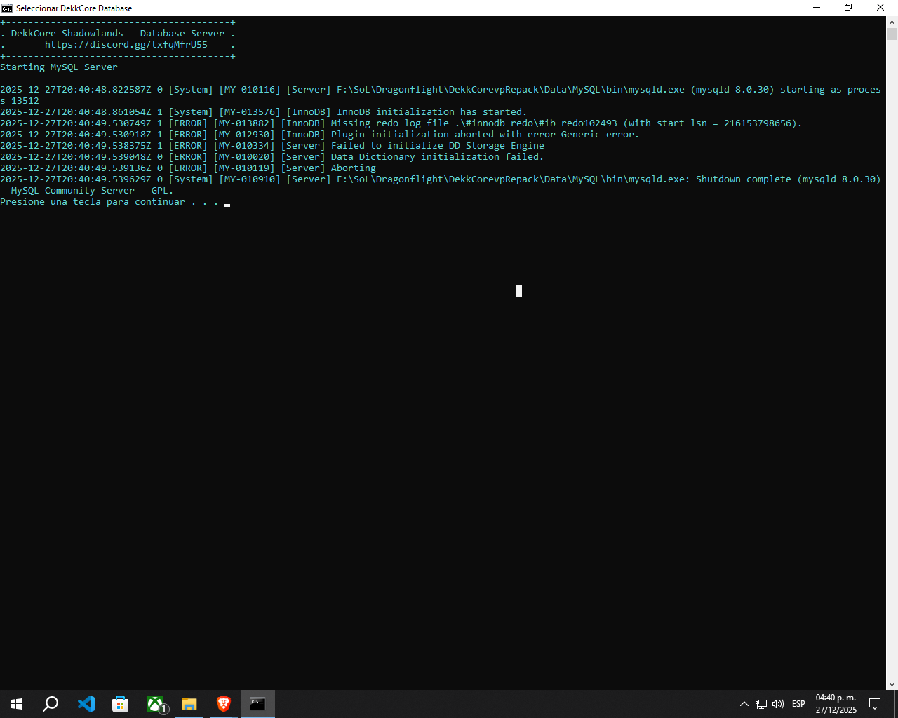This screenshot has width=898, height=718.
Task: Open Microsoft Store from taskbar
Action: (120, 704)
